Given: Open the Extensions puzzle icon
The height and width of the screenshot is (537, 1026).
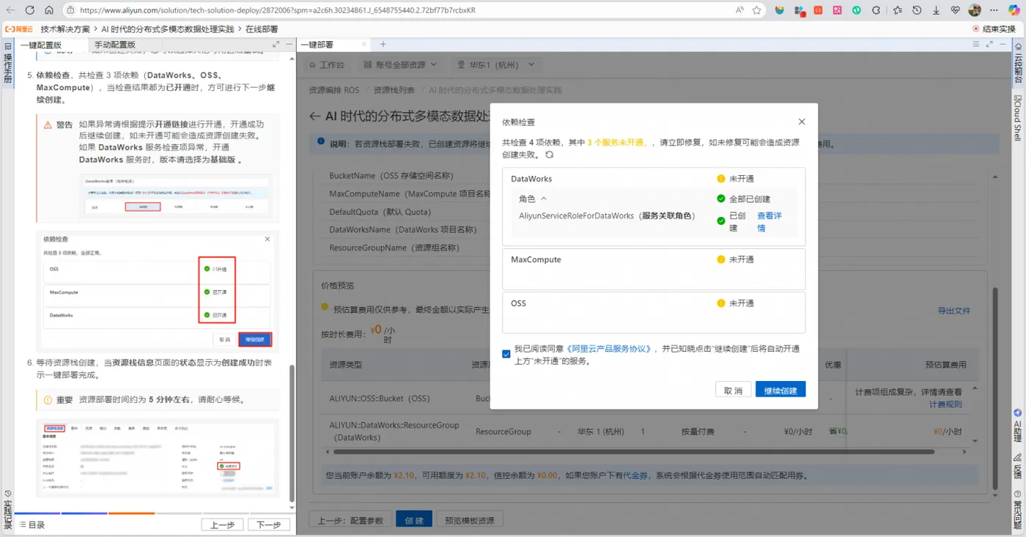Looking at the screenshot, I should pos(876,10).
